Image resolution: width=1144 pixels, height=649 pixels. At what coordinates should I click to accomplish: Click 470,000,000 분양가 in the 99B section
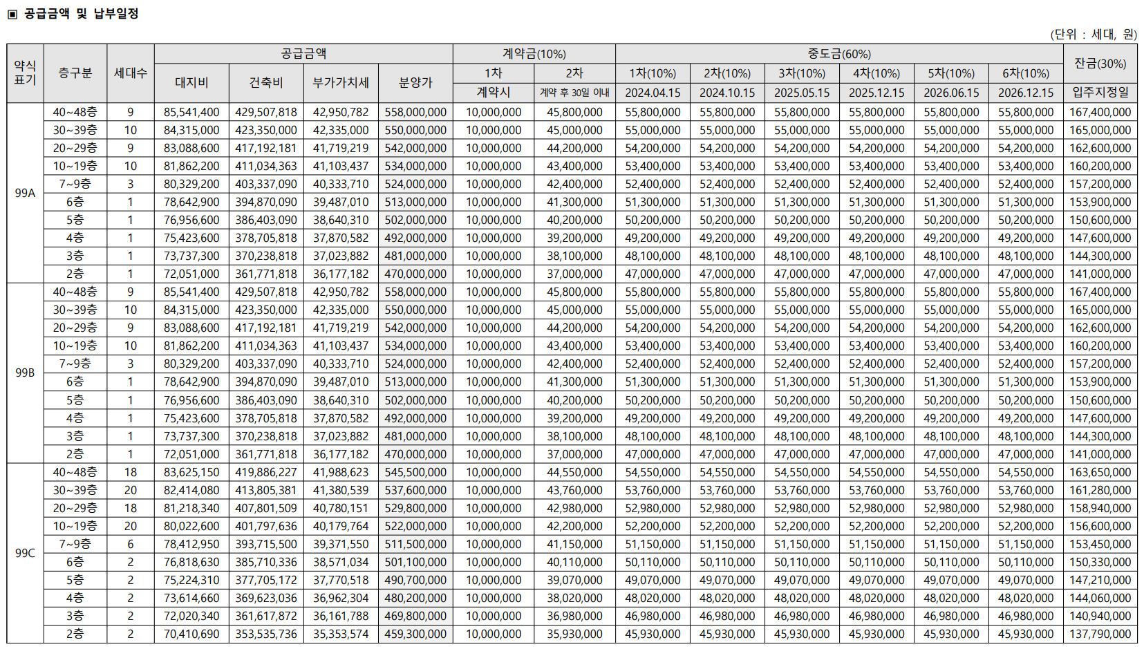415,454
